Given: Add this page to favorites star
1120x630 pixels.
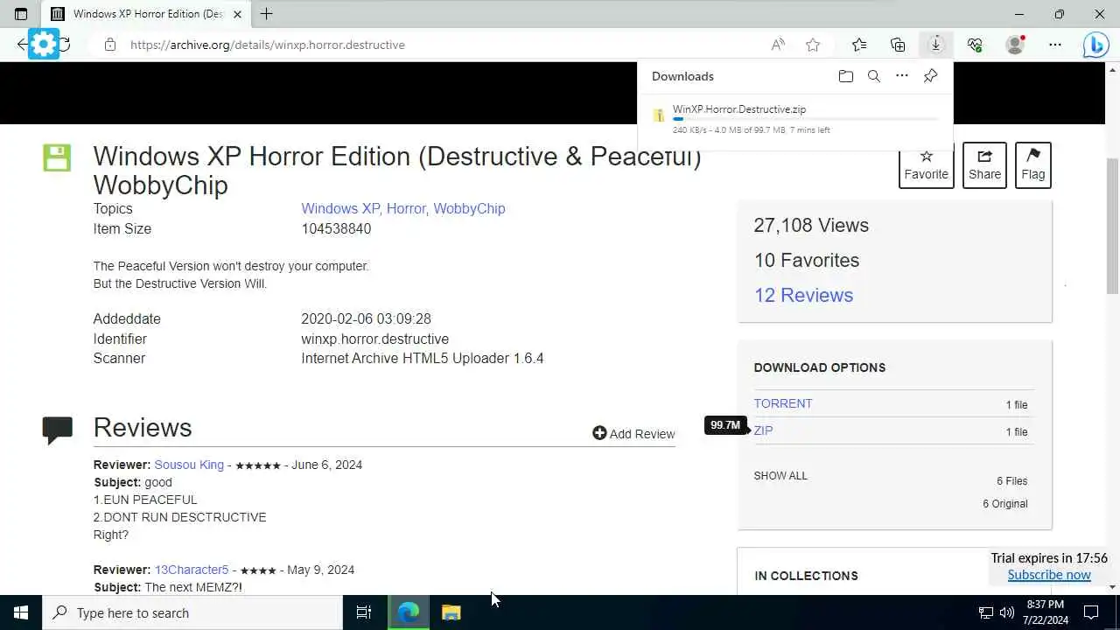Looking at the screenshot, I should (x=813, y=45).
